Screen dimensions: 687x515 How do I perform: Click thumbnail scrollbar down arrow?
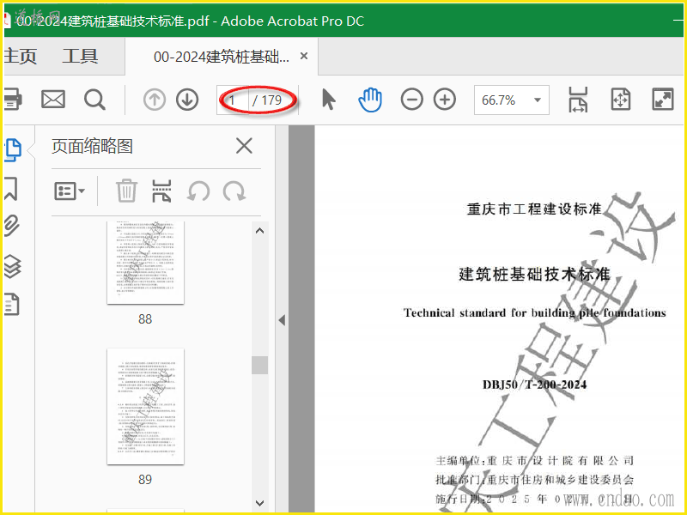pos(259,503)
